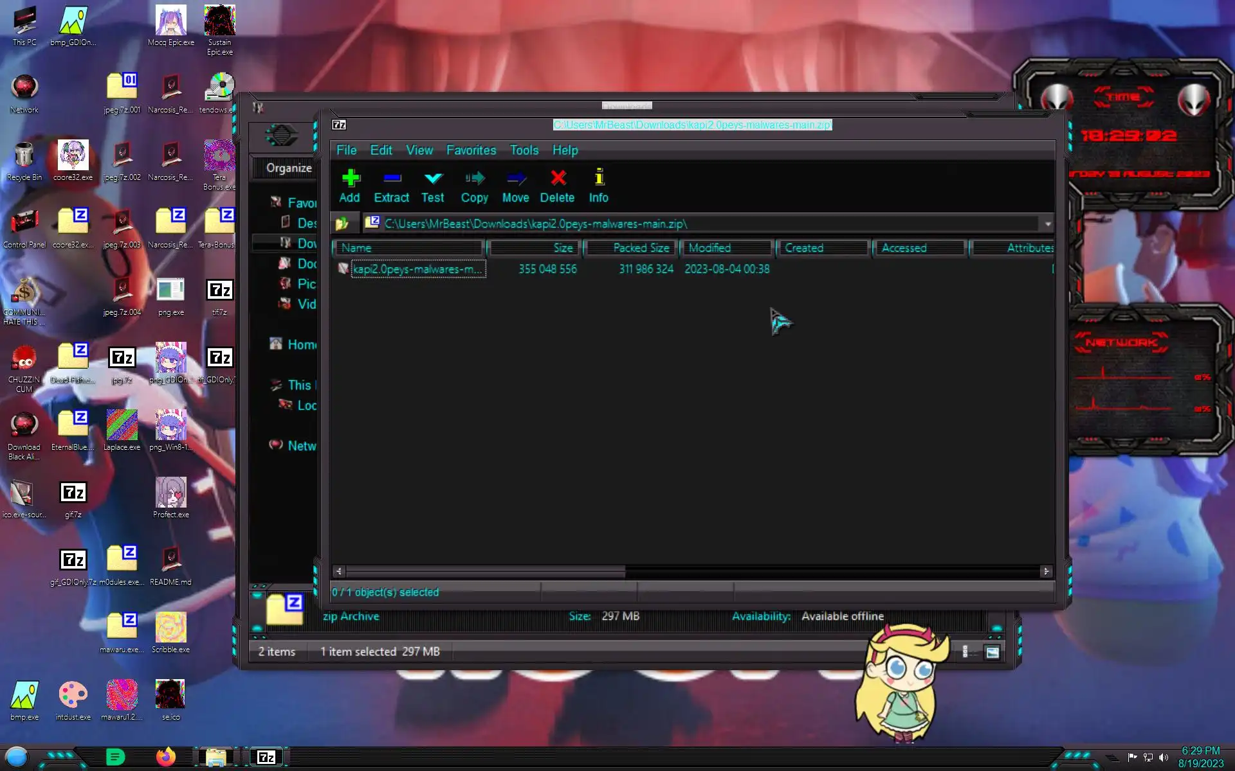Viewport: 1235px width, 771px height.
Task: Open the Favorites menu
Action: point(471,150)
